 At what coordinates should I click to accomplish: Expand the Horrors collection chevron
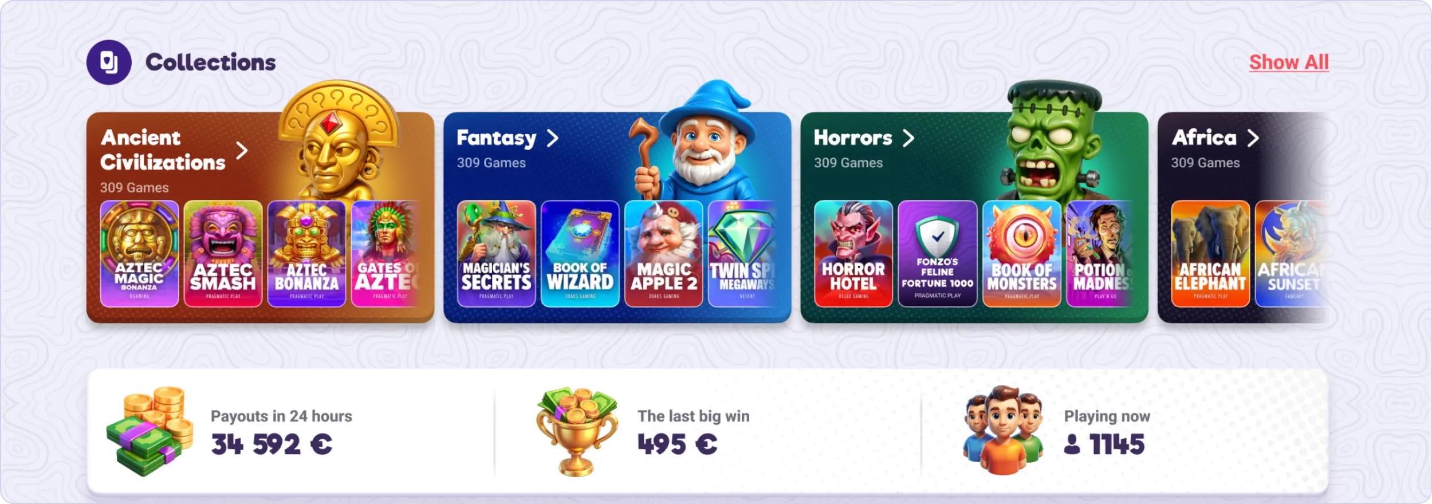click(908, 138)
